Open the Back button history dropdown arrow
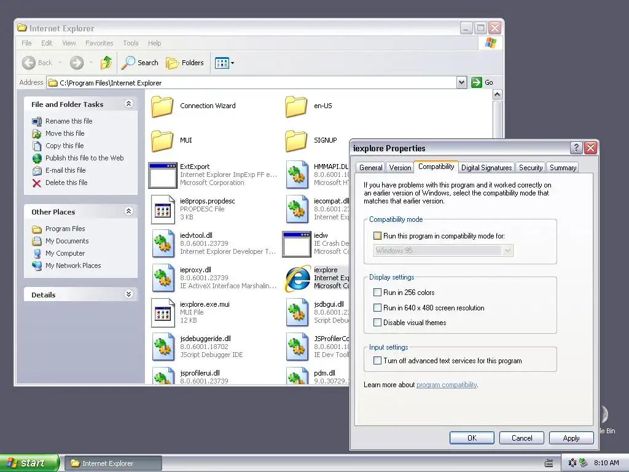Image resolution: width=629 pixels, height=472 pixels. [60, 63]
